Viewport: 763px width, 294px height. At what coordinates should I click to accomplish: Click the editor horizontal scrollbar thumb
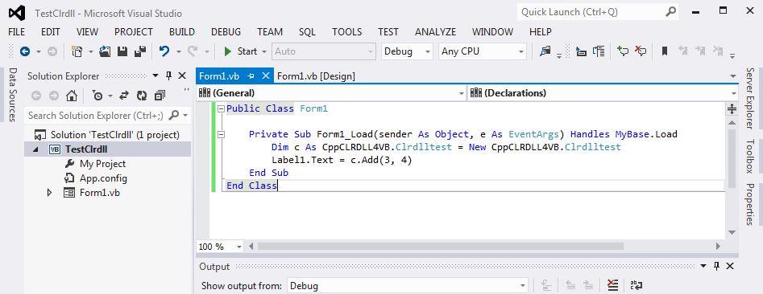(441, 247)
